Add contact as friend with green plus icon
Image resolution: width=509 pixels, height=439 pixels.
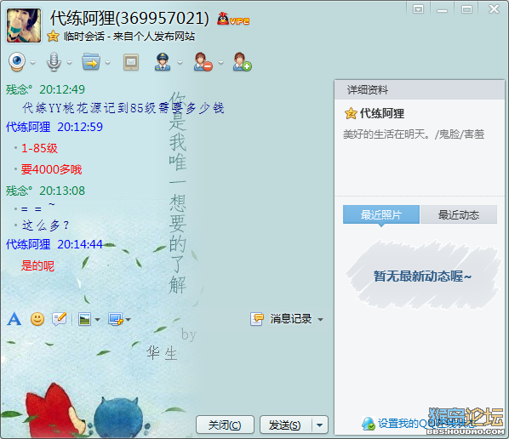(x=243, y=61)
